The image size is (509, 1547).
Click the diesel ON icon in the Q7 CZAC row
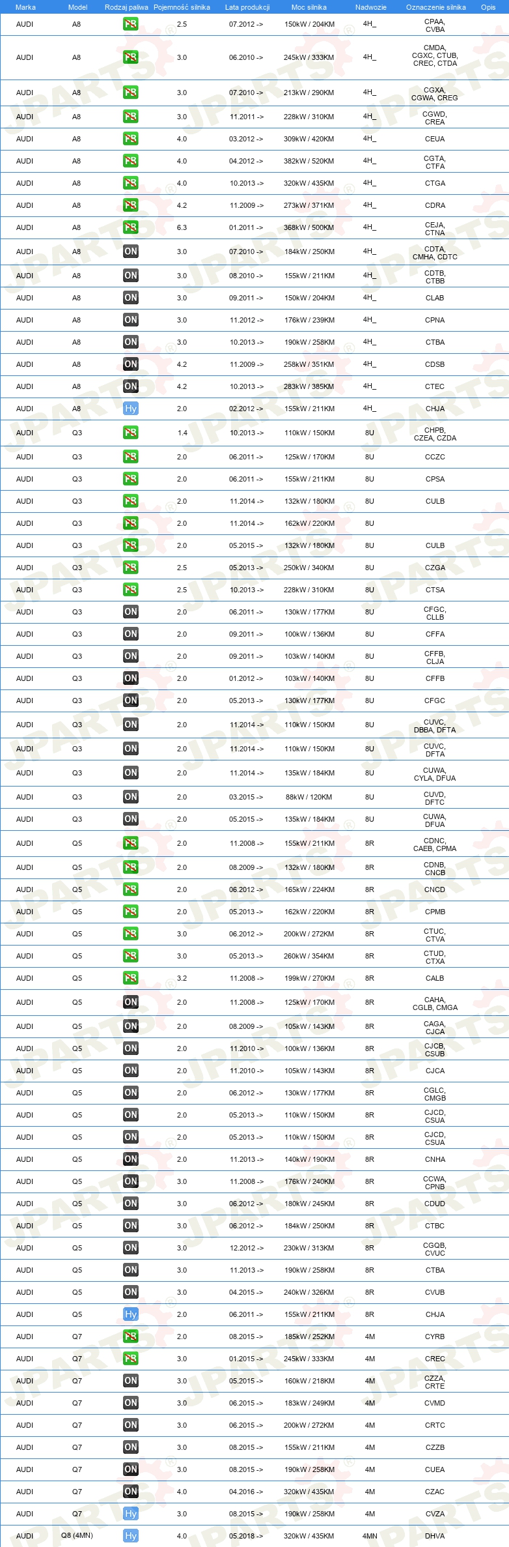[x=131, y=1492]
